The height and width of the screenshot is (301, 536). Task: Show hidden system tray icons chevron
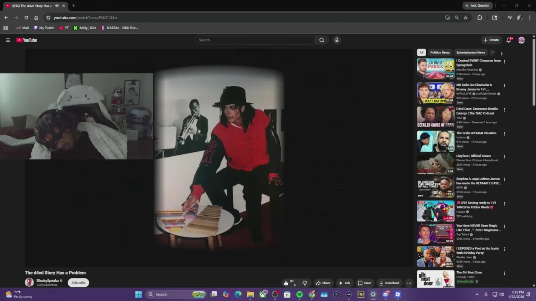477,294
